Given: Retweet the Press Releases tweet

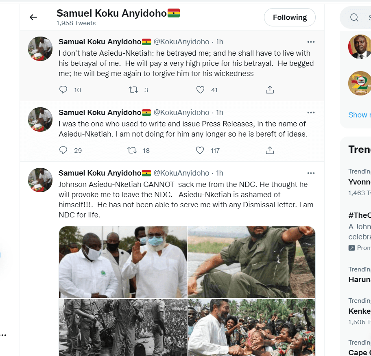Looking at the screenshot, I should (x=132, y=150).
